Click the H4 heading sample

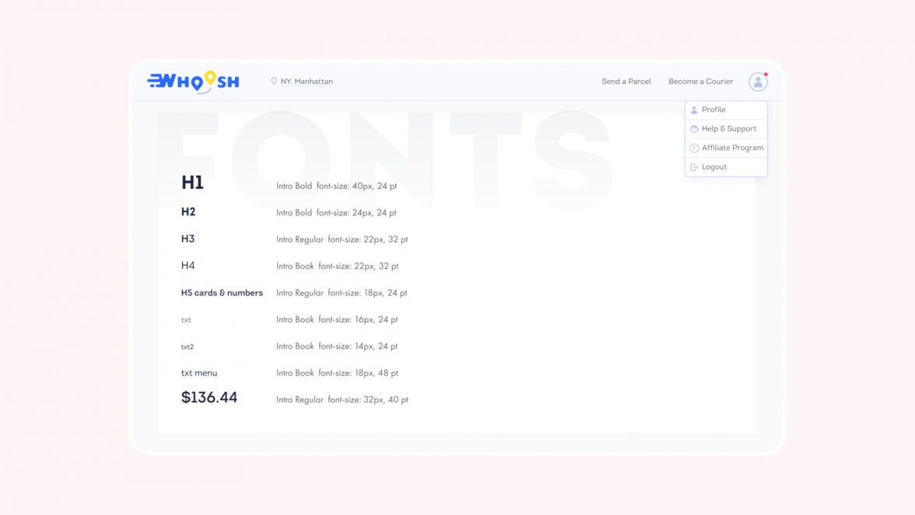188,265
